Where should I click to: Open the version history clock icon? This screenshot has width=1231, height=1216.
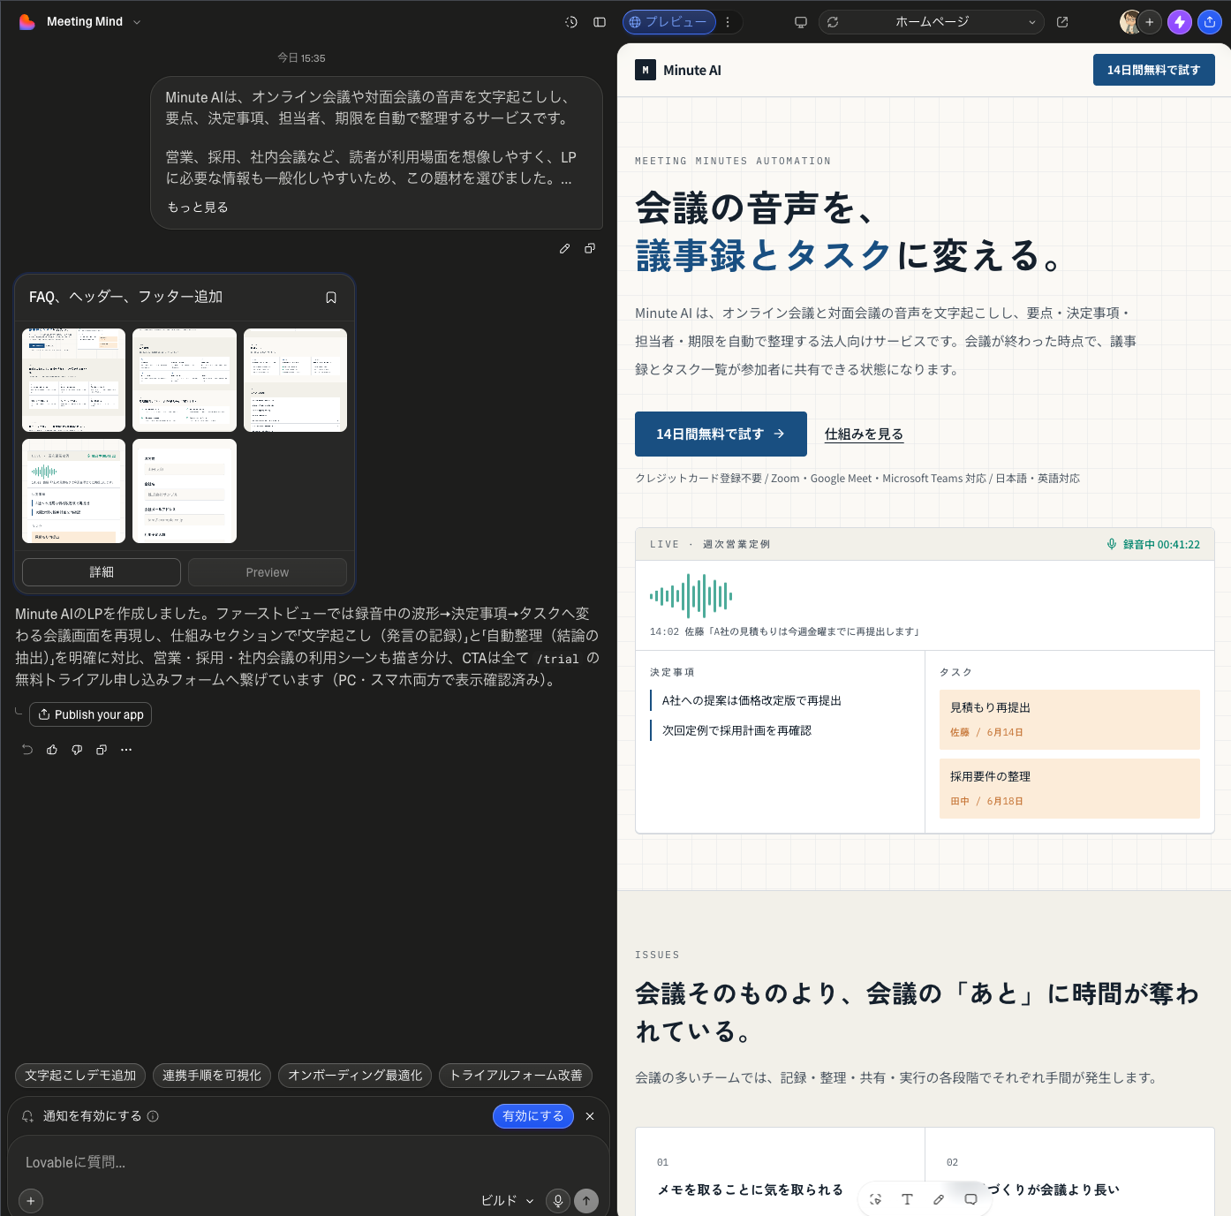click(571, 22)
